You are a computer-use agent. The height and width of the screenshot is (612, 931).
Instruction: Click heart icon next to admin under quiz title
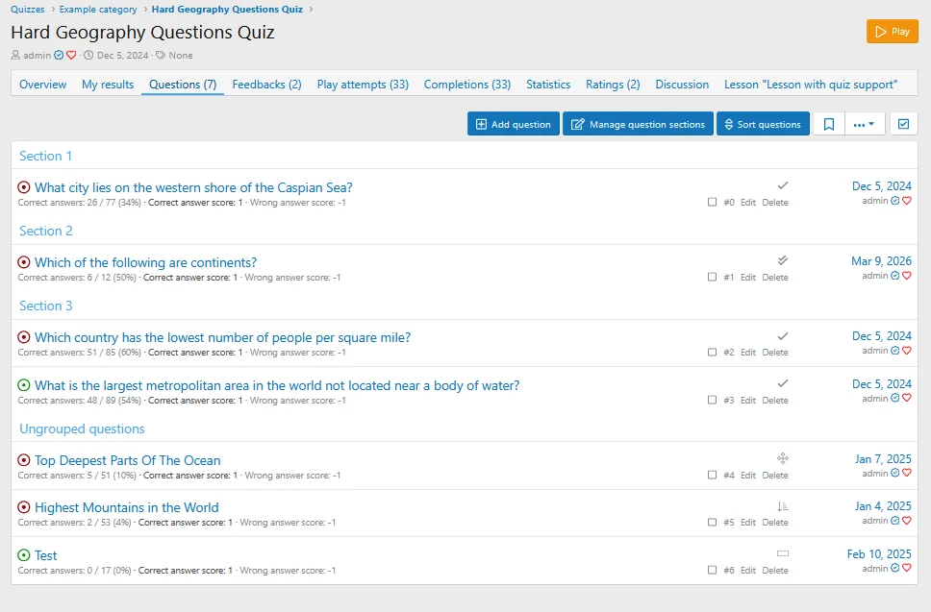click(x=71, y=55)
